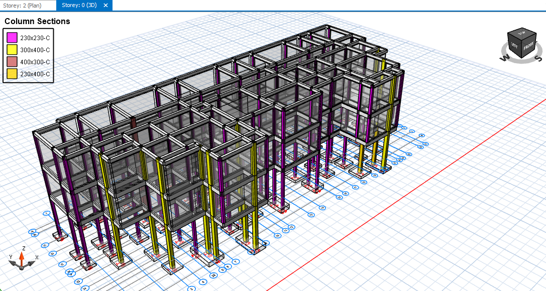
Task: Click the 230x230-C legend label
Action: (35, 38)
